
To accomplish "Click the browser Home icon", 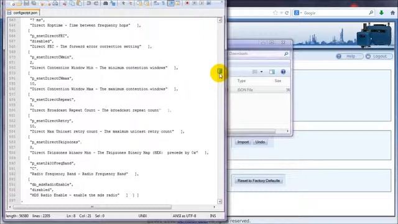I will coord(392,12).
